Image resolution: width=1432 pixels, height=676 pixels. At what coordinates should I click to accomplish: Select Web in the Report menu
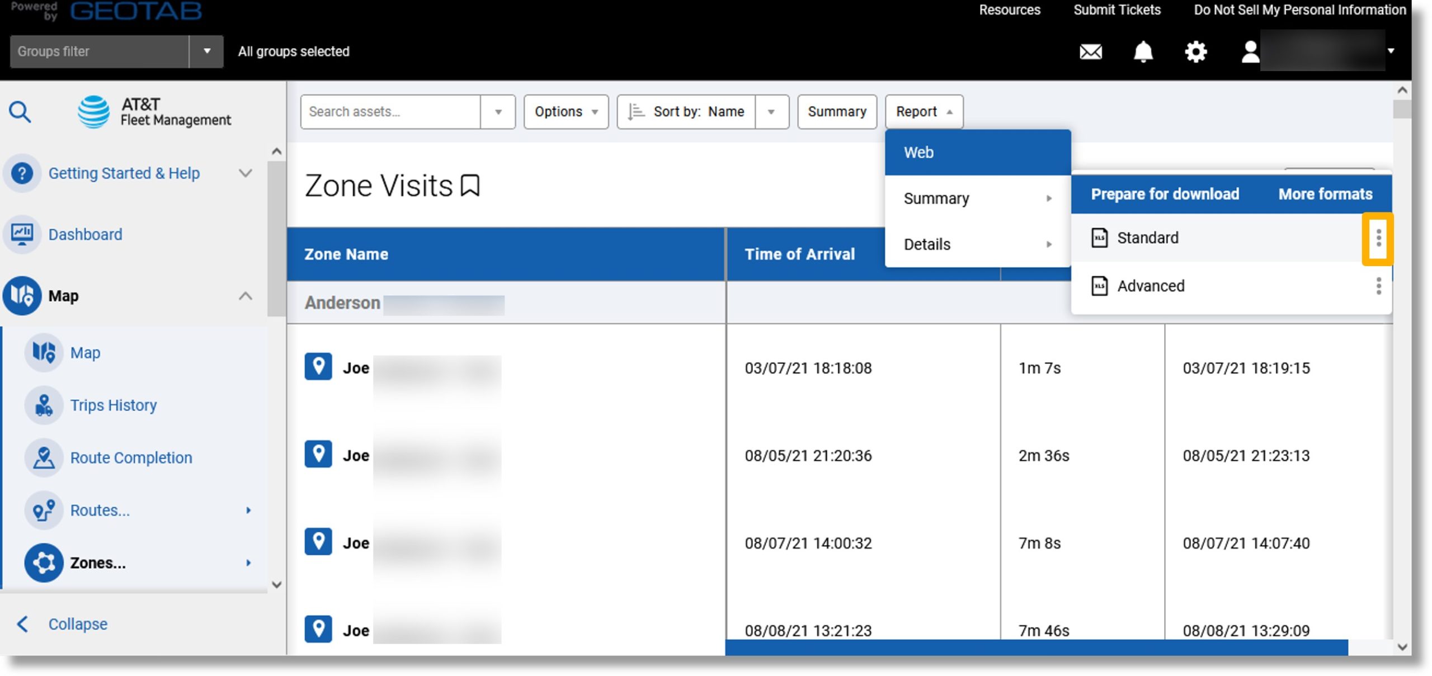[978, 153]
